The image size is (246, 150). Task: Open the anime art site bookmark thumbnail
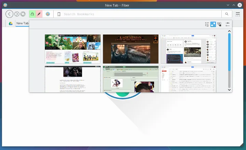(73, 49)
